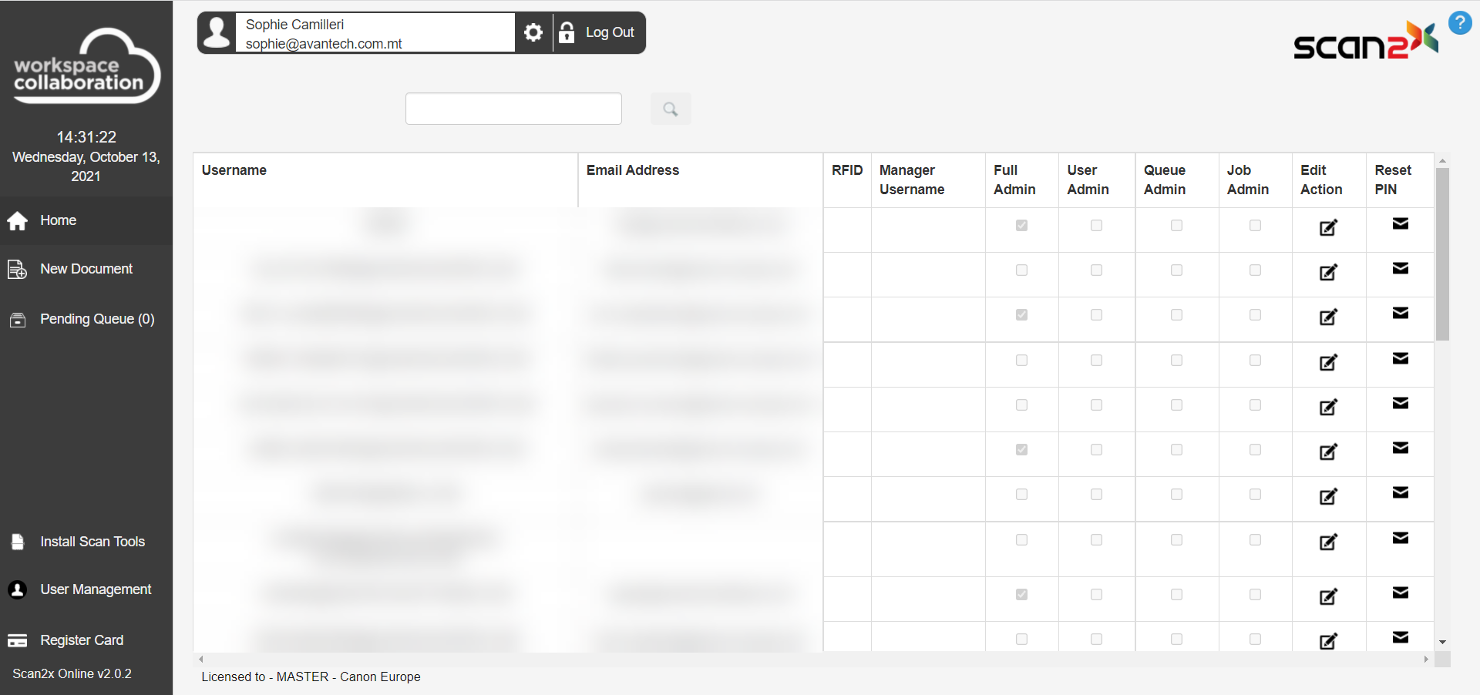Click the edit action icon in the first row
1480x695 pixels.
pyautogui.click(x=1328, y=228)
